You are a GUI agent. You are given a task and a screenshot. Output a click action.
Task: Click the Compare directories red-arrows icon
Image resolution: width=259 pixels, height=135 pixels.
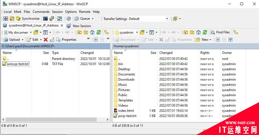(x=6, y=19)
